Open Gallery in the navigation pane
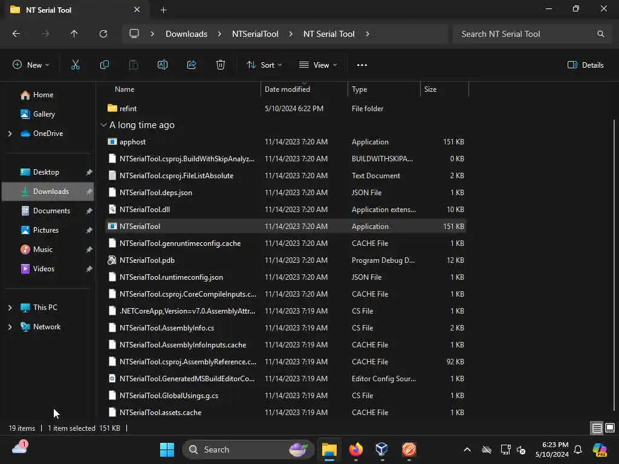The width and height of the screenshot is (619, 464). (44, 114)
